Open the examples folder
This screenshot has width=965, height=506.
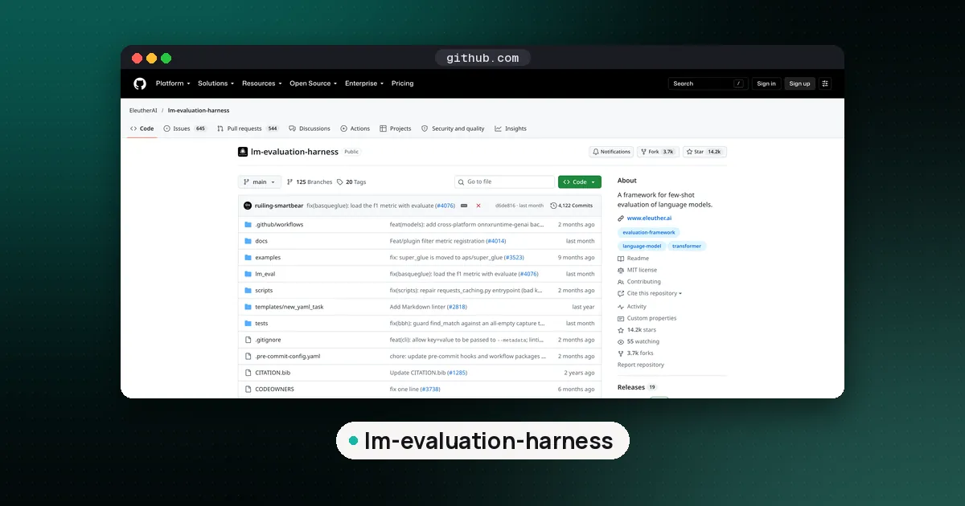268,258
